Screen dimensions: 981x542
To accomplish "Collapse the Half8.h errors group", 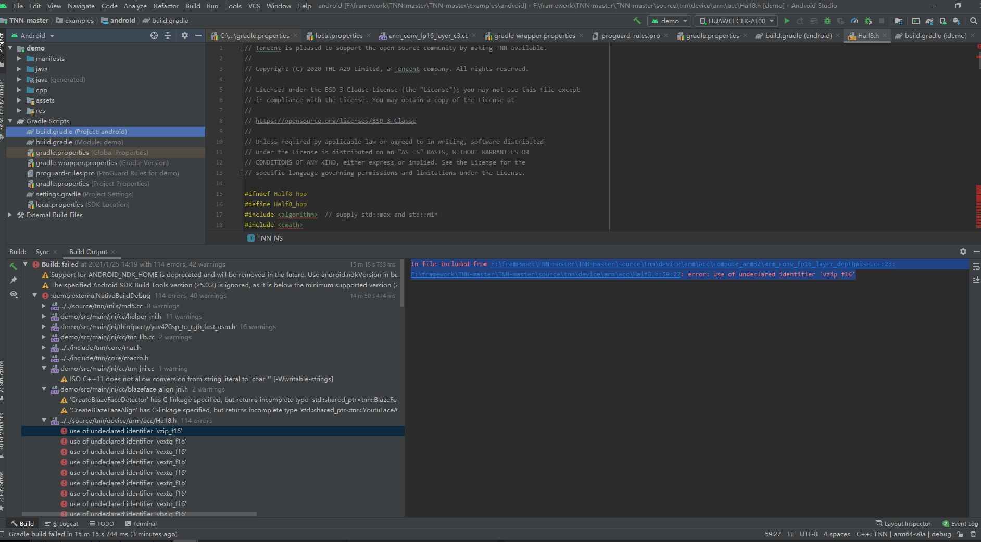I will [x=44, y=420].
